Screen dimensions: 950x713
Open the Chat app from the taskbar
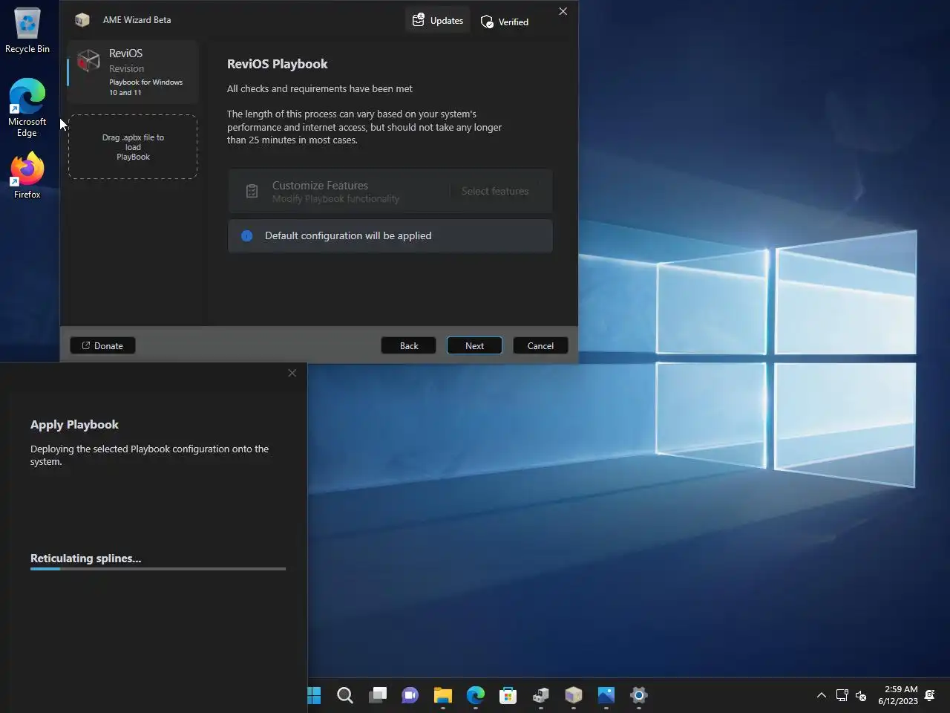pos(410,695)
